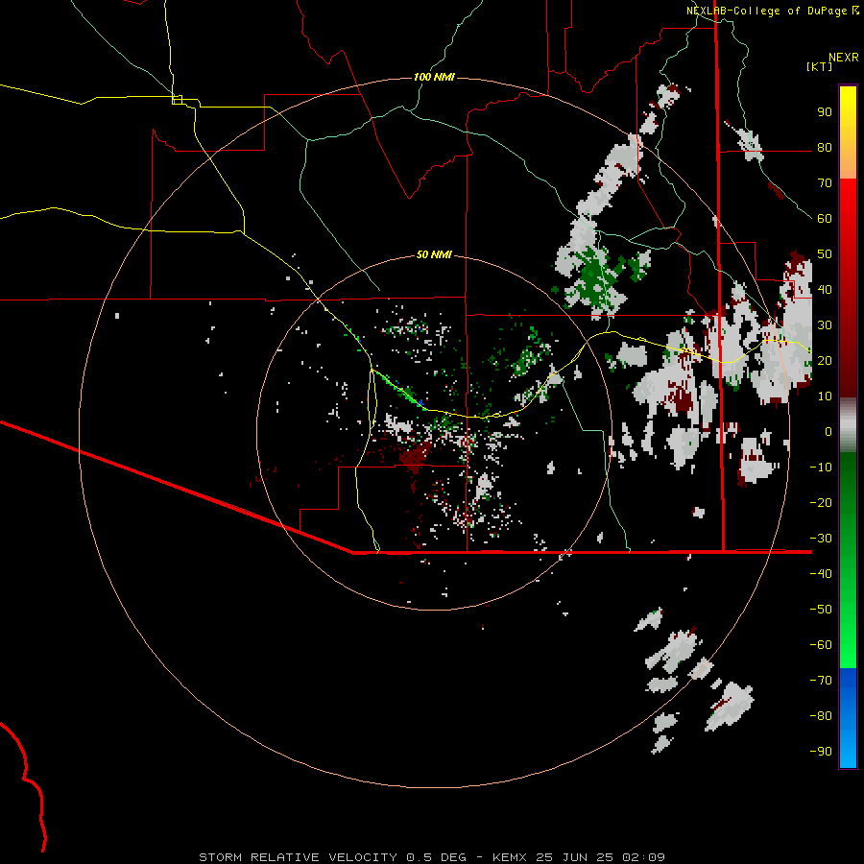
Task: Click the -50 value on the velocity scale
Action: click(821, 610)
